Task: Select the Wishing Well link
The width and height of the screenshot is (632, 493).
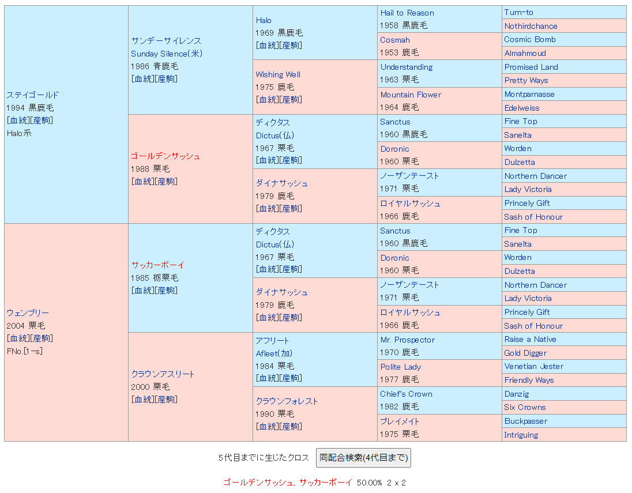Action: pos(278,74)
